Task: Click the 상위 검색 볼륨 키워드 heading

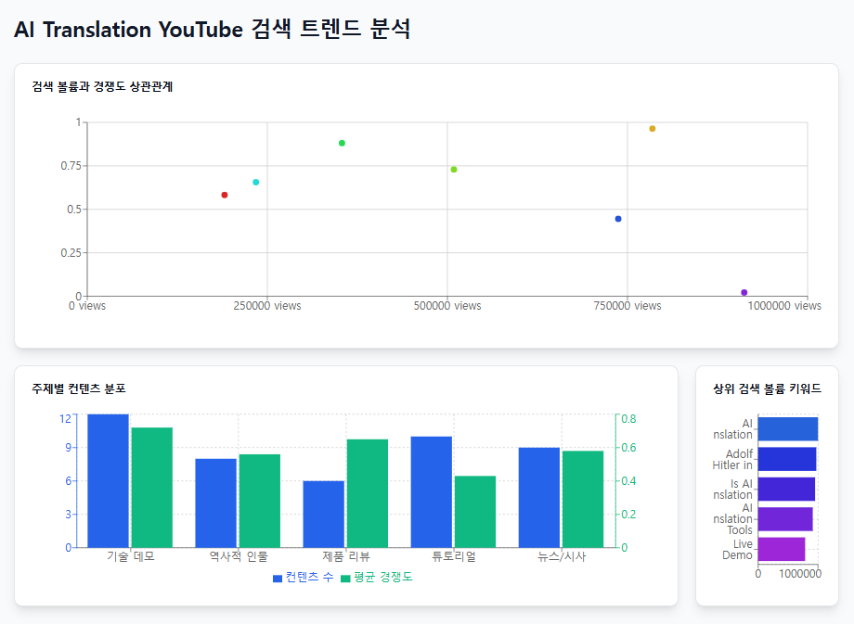Action: tap(767, 388)
